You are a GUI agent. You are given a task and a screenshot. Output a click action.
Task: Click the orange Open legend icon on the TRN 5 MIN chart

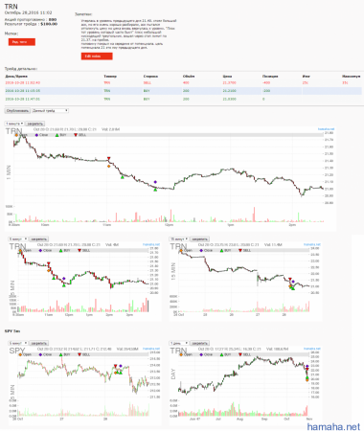[20, 250]
